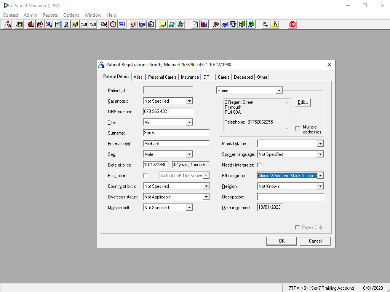This screenshot has width=390, height=292.
Task: Open the Window menu
Action: point(93,15)
